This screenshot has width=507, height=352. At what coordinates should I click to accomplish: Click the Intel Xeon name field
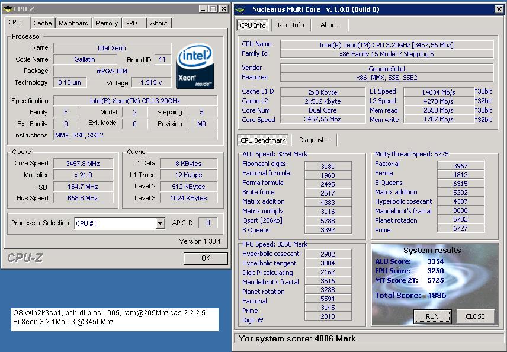coord(112,48)
